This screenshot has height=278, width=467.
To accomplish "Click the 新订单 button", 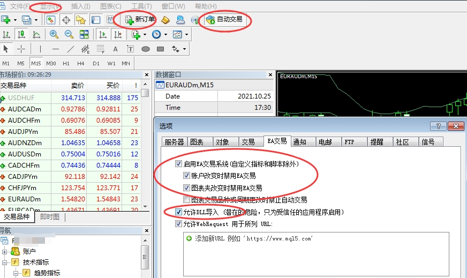I will click(140, 20).
